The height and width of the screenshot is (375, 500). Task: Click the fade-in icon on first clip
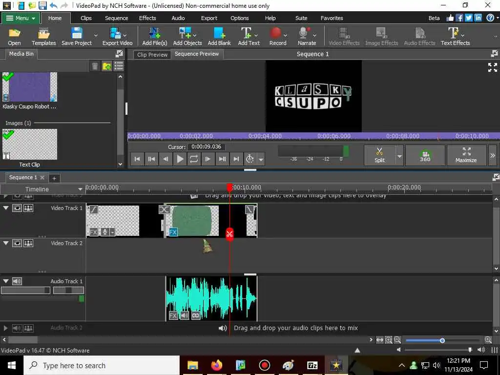pyautogui.click(x=93, y=209)
